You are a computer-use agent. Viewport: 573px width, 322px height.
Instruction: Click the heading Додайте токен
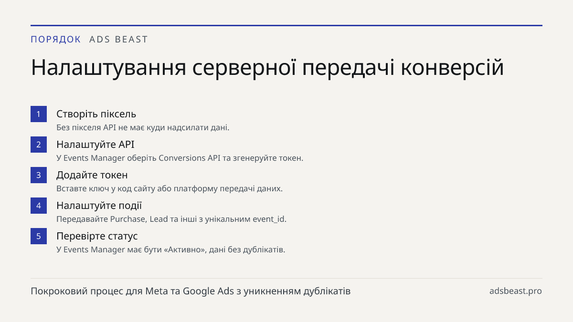click(92, 175)
